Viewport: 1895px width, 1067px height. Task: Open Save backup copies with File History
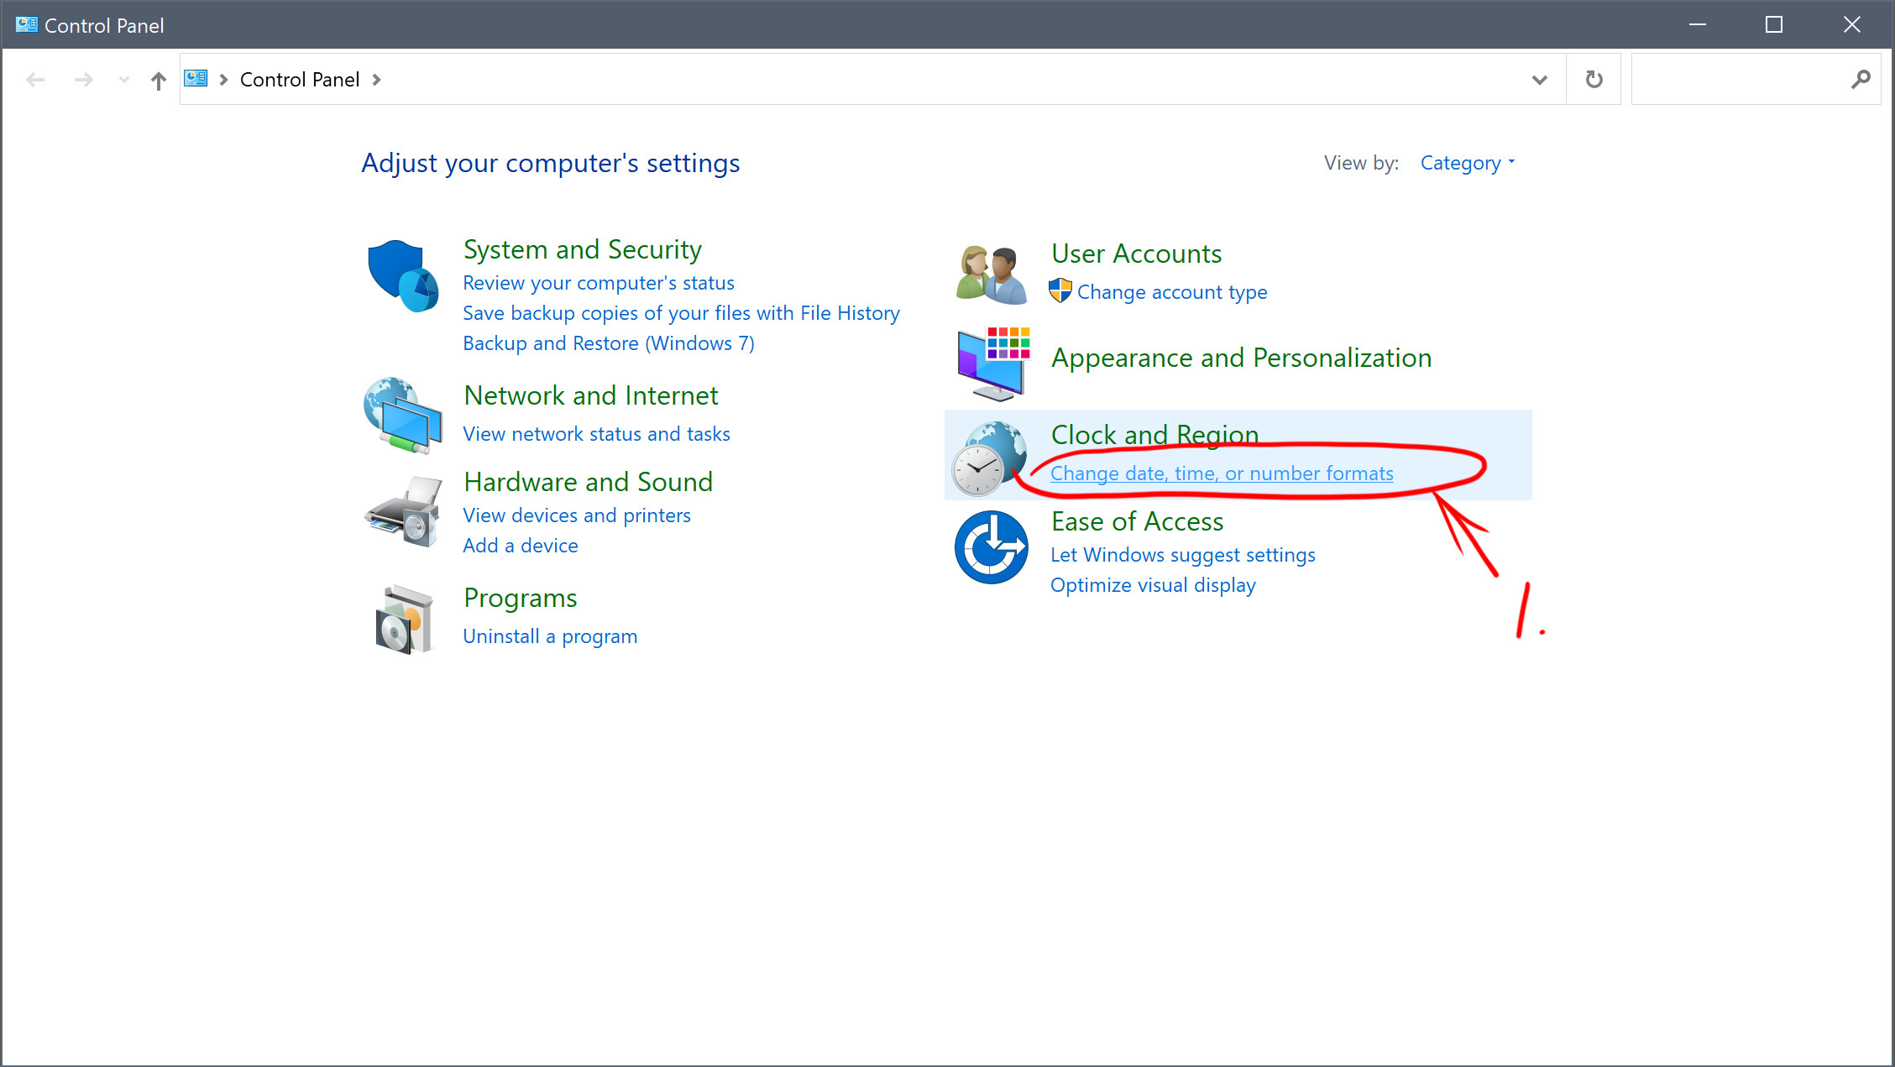point(681,313)
